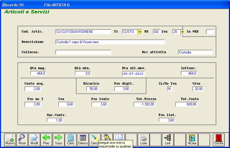
Task: Click the 4Crea toolbar icon
Action: click(192, 140)
